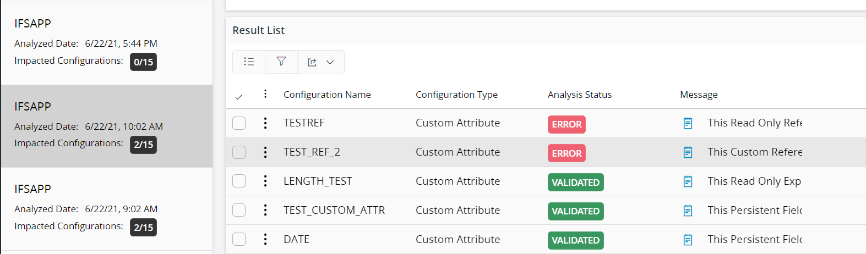The height and width of the screenshot is (254, 866).
Task: Click the ERROR status badge for TESTREF
Action: tap(567, 124)
